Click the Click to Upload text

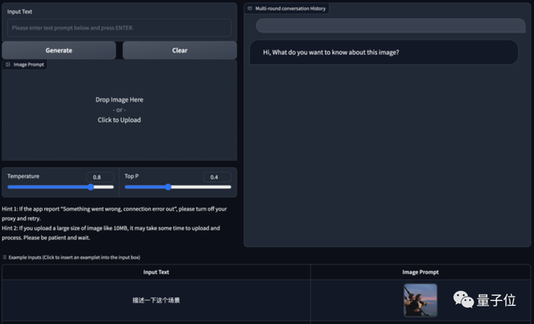[119, 120]
